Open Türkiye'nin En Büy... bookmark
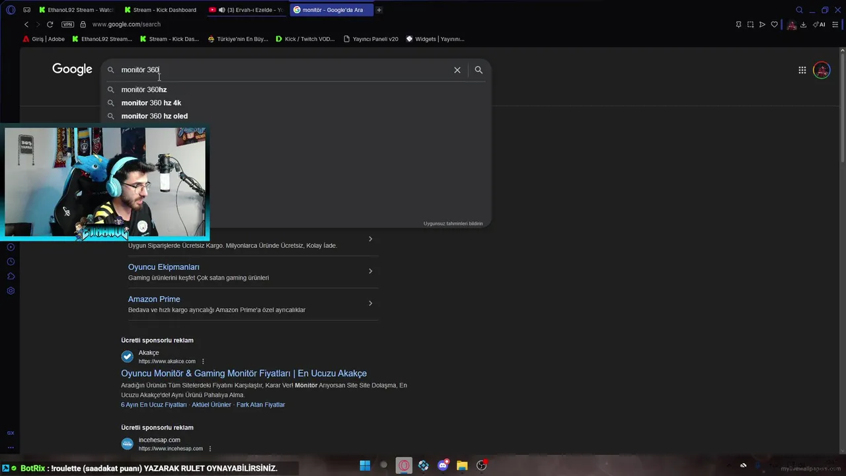846x476 pixels. [x=238, y=39]
